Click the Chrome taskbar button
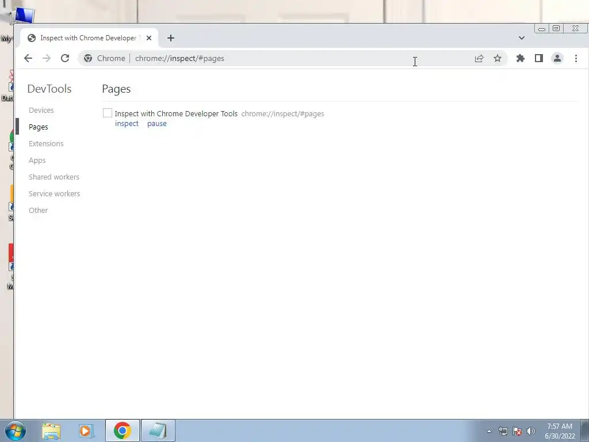Screen dimensions: 589x442 coord(122,430)
